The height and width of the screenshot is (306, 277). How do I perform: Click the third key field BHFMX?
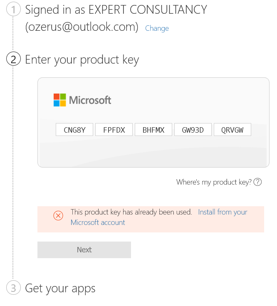[x=153, y=130]
